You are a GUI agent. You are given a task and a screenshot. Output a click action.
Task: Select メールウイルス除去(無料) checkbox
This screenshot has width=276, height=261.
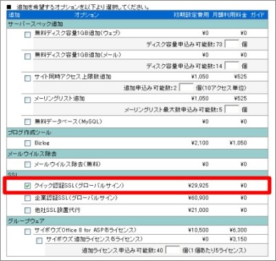point(28,164)
